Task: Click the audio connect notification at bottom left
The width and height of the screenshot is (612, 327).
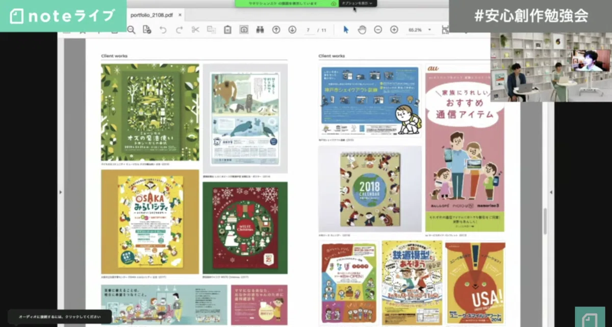Action: pos(60,317)
